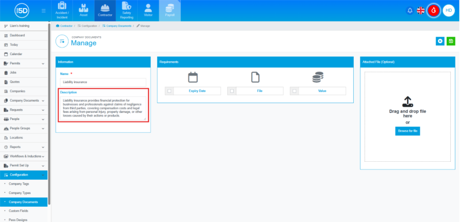461x222 pixels.
Task: Click into the Description text area
Action: [103, 108]
